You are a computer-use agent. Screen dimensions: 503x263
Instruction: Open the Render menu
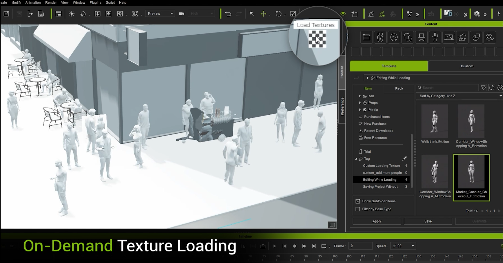[x=51, y=2]
